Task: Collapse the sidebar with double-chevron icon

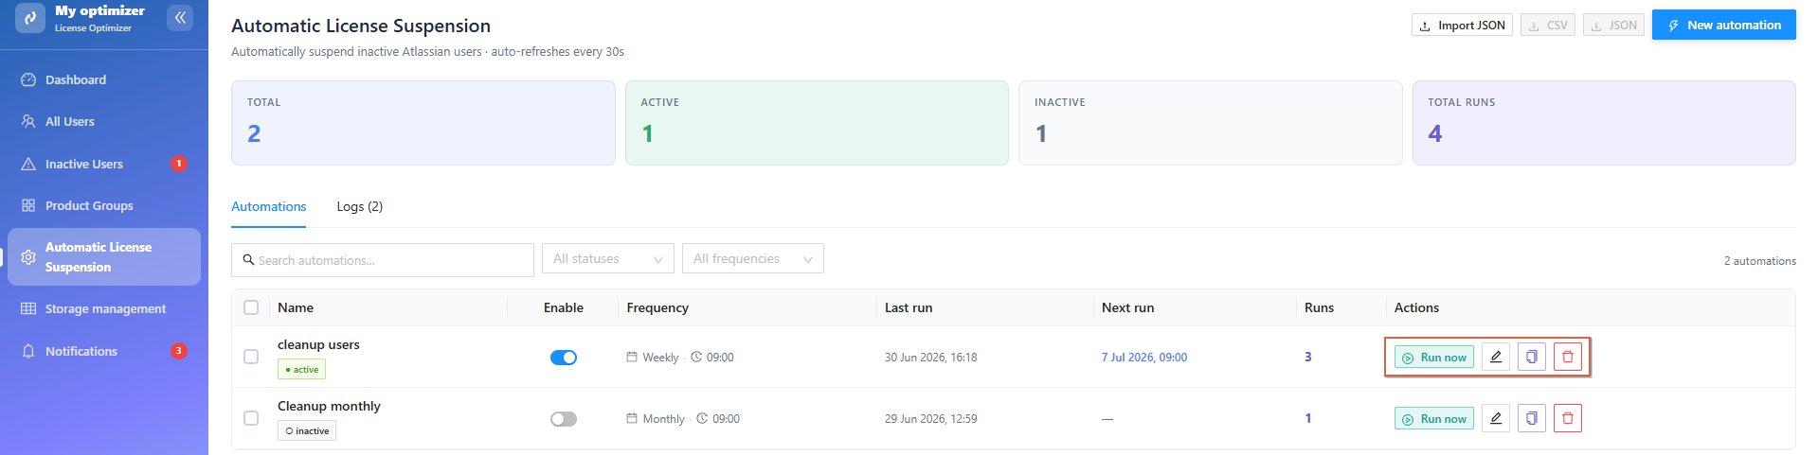Action: pos(180,17)
